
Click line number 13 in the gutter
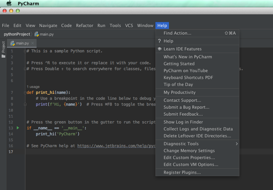coord(11,128)
